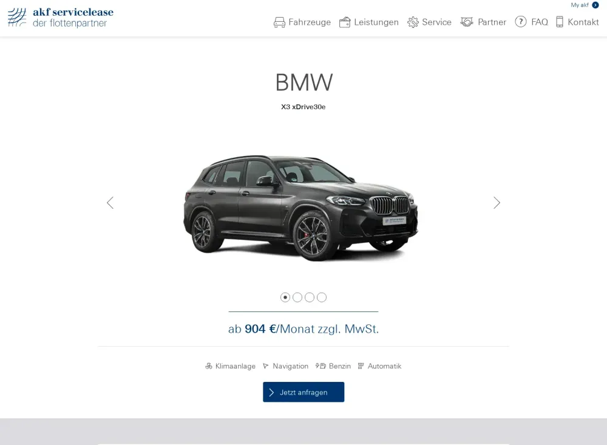
Task: Select the third carousel dot
Action: click(310, 297)
